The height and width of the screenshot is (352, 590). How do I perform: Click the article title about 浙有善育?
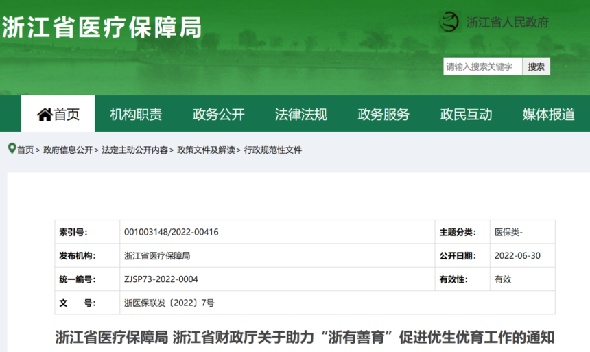(305, 337)
